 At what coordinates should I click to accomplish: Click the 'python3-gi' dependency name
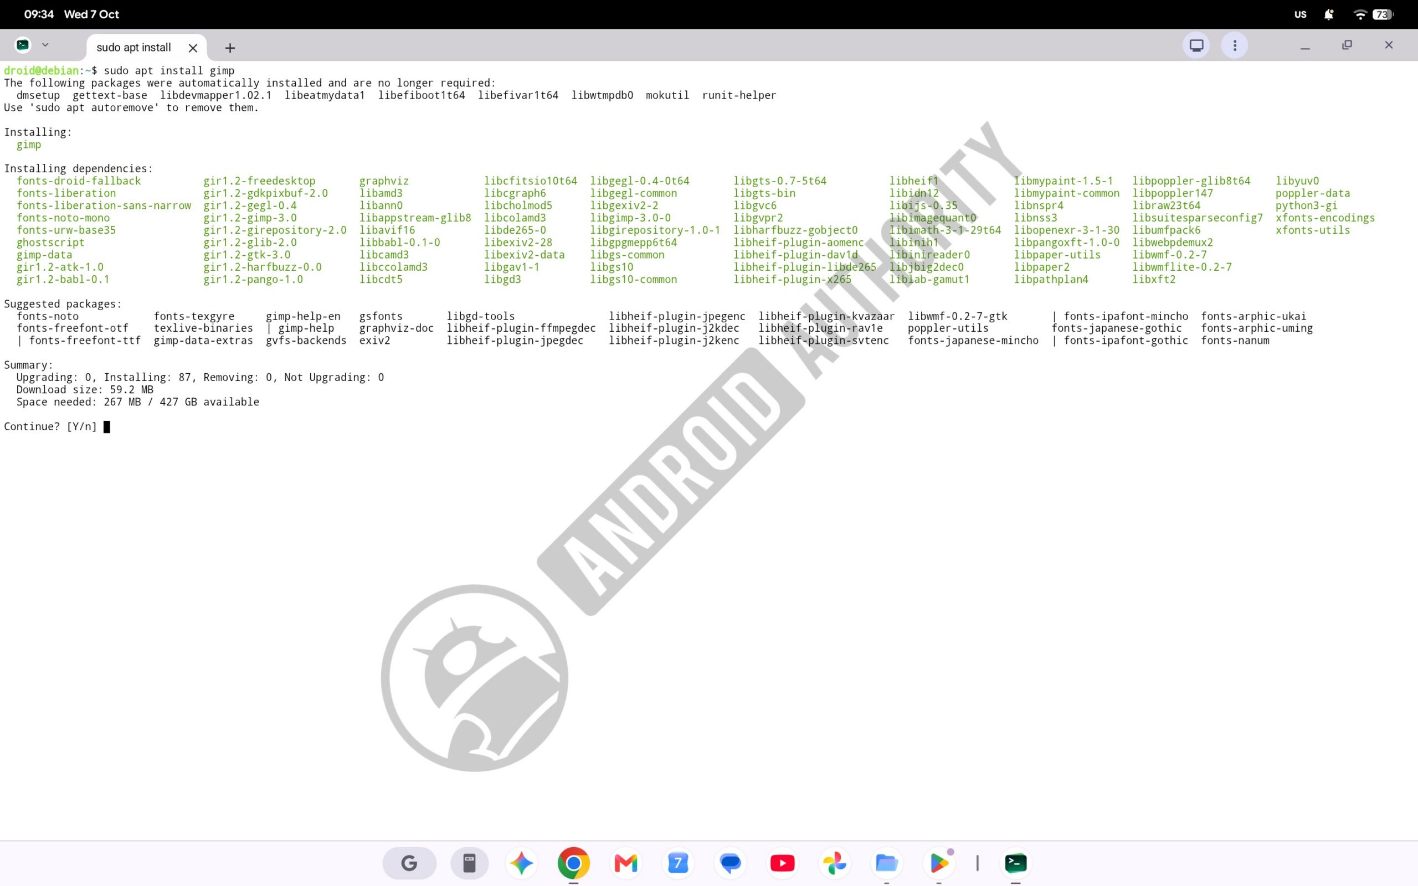pyautogui.click(x=1306, y=205)
